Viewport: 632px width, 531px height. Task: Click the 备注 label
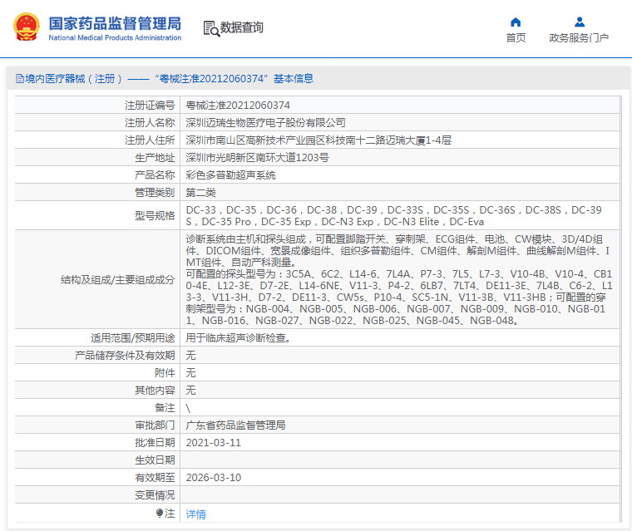(165, 408)
